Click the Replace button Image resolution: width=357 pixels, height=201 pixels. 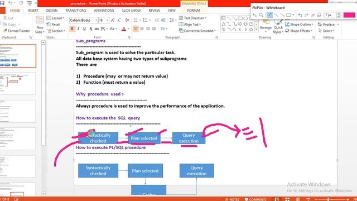coord(327,25)
